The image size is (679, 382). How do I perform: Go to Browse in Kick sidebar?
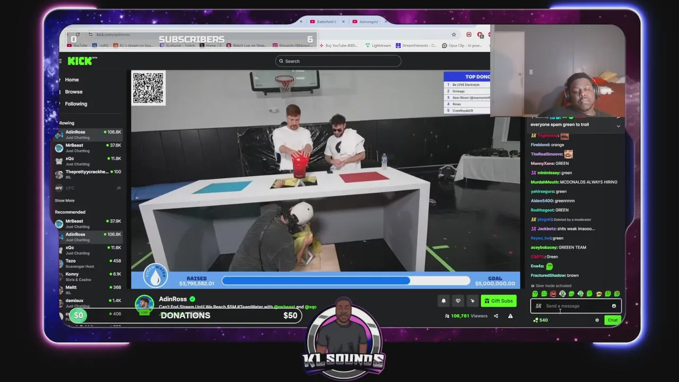point(74,92)
